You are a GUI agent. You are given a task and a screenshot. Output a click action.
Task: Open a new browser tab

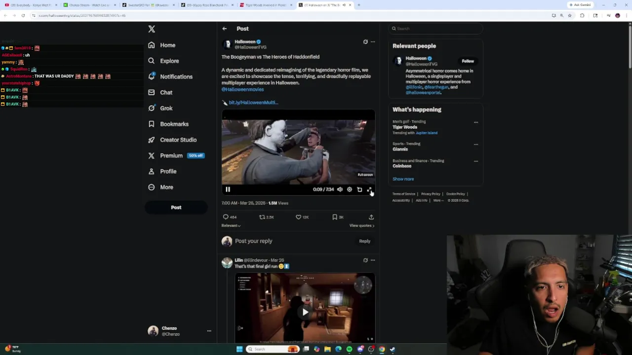pyautogui.click(x=358, y=5)
